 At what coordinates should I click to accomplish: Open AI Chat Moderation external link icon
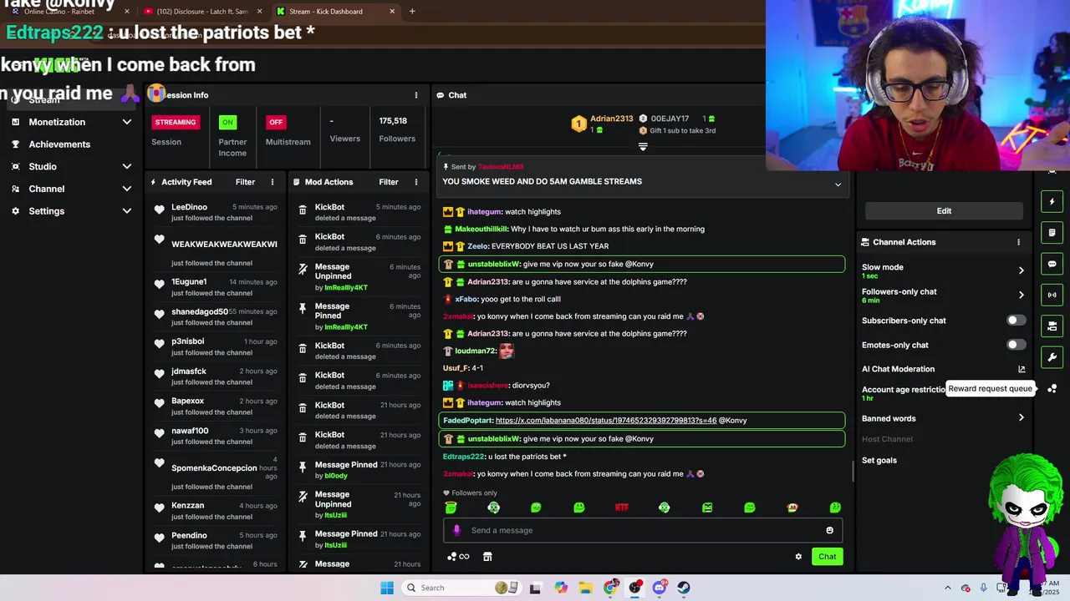pyautogui.click(x=1022, y=369)
